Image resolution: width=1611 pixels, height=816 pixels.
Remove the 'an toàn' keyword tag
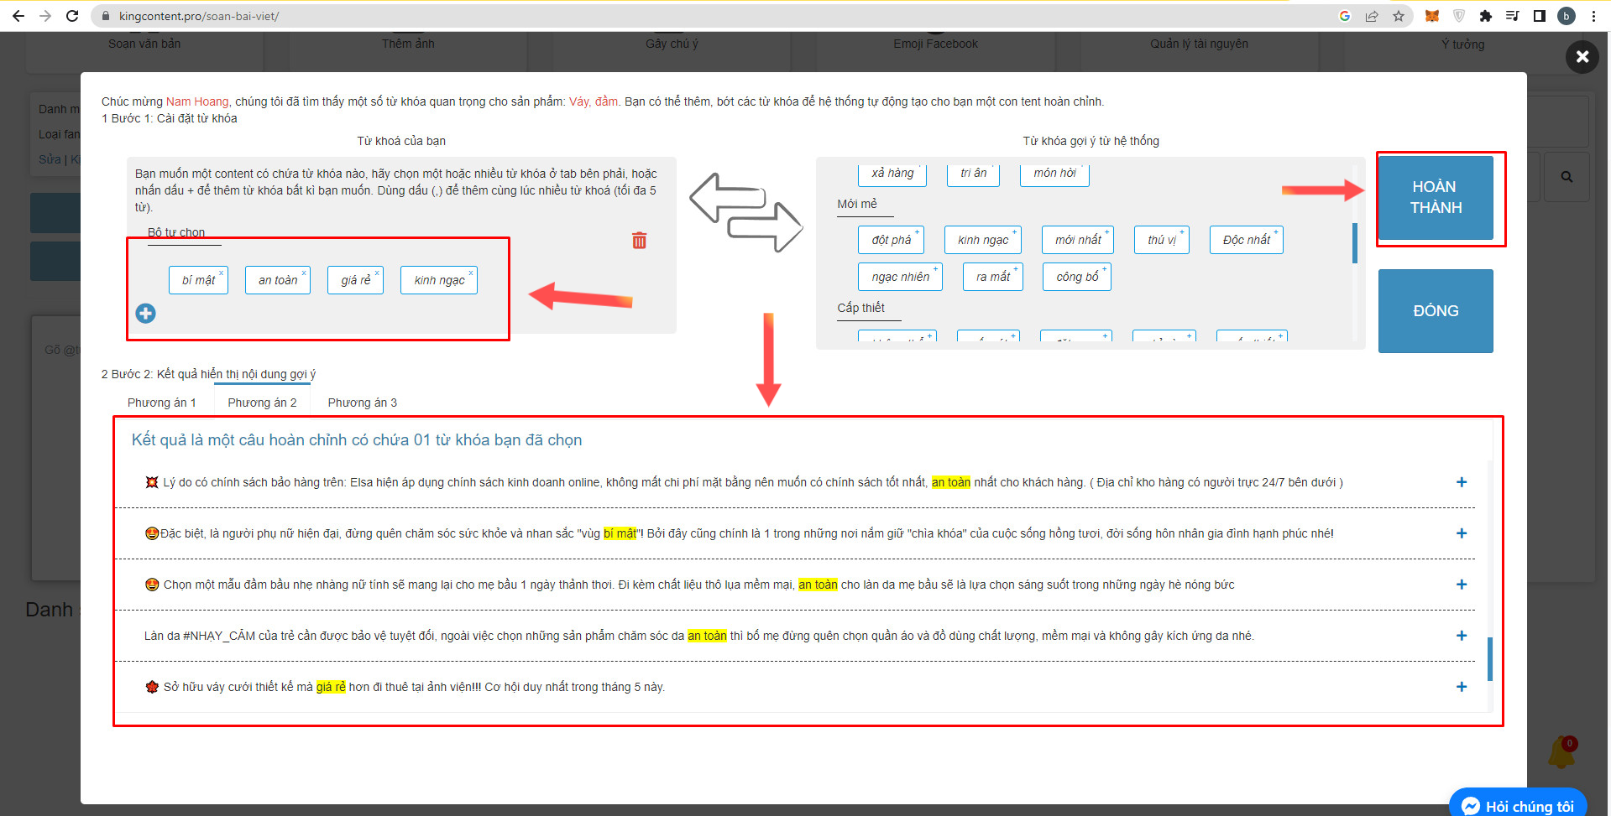pyautogui.click(x=304, y=273)
